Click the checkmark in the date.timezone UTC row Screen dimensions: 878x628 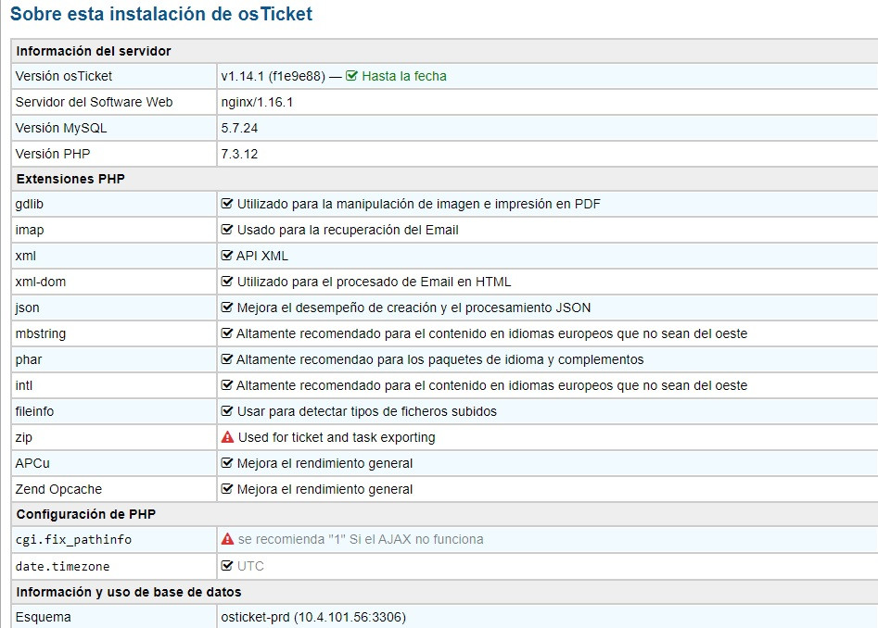coord(227,566)
